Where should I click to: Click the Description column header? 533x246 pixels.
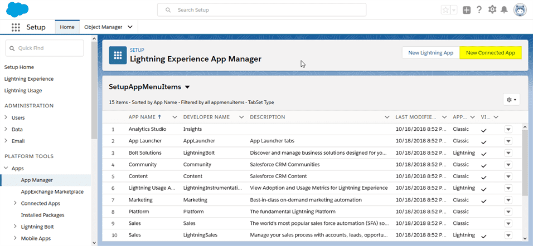268,117
